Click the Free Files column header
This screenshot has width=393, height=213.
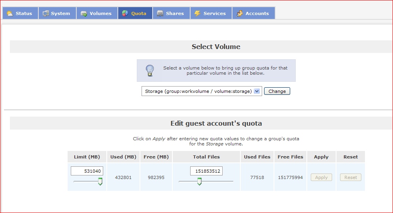click(290, 157)
